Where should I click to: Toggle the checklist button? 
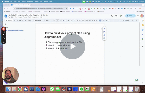coord(93,20)
